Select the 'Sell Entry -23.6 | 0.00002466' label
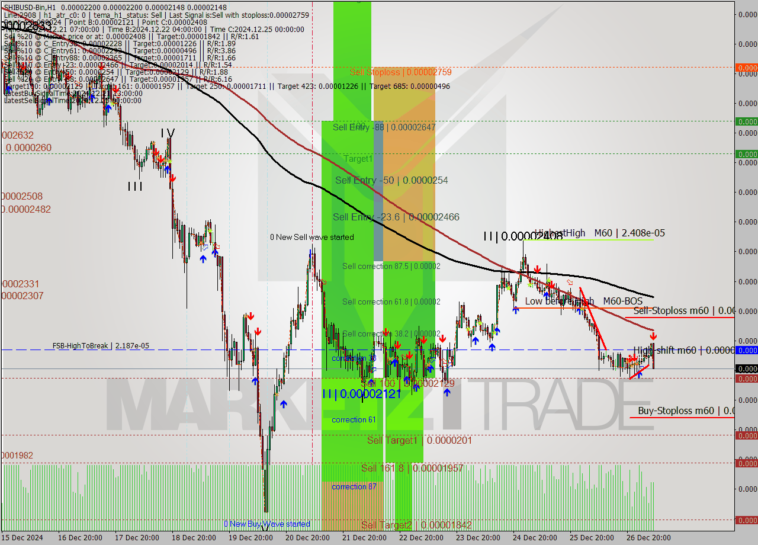The image size is (758, 545). pos(396,217)
